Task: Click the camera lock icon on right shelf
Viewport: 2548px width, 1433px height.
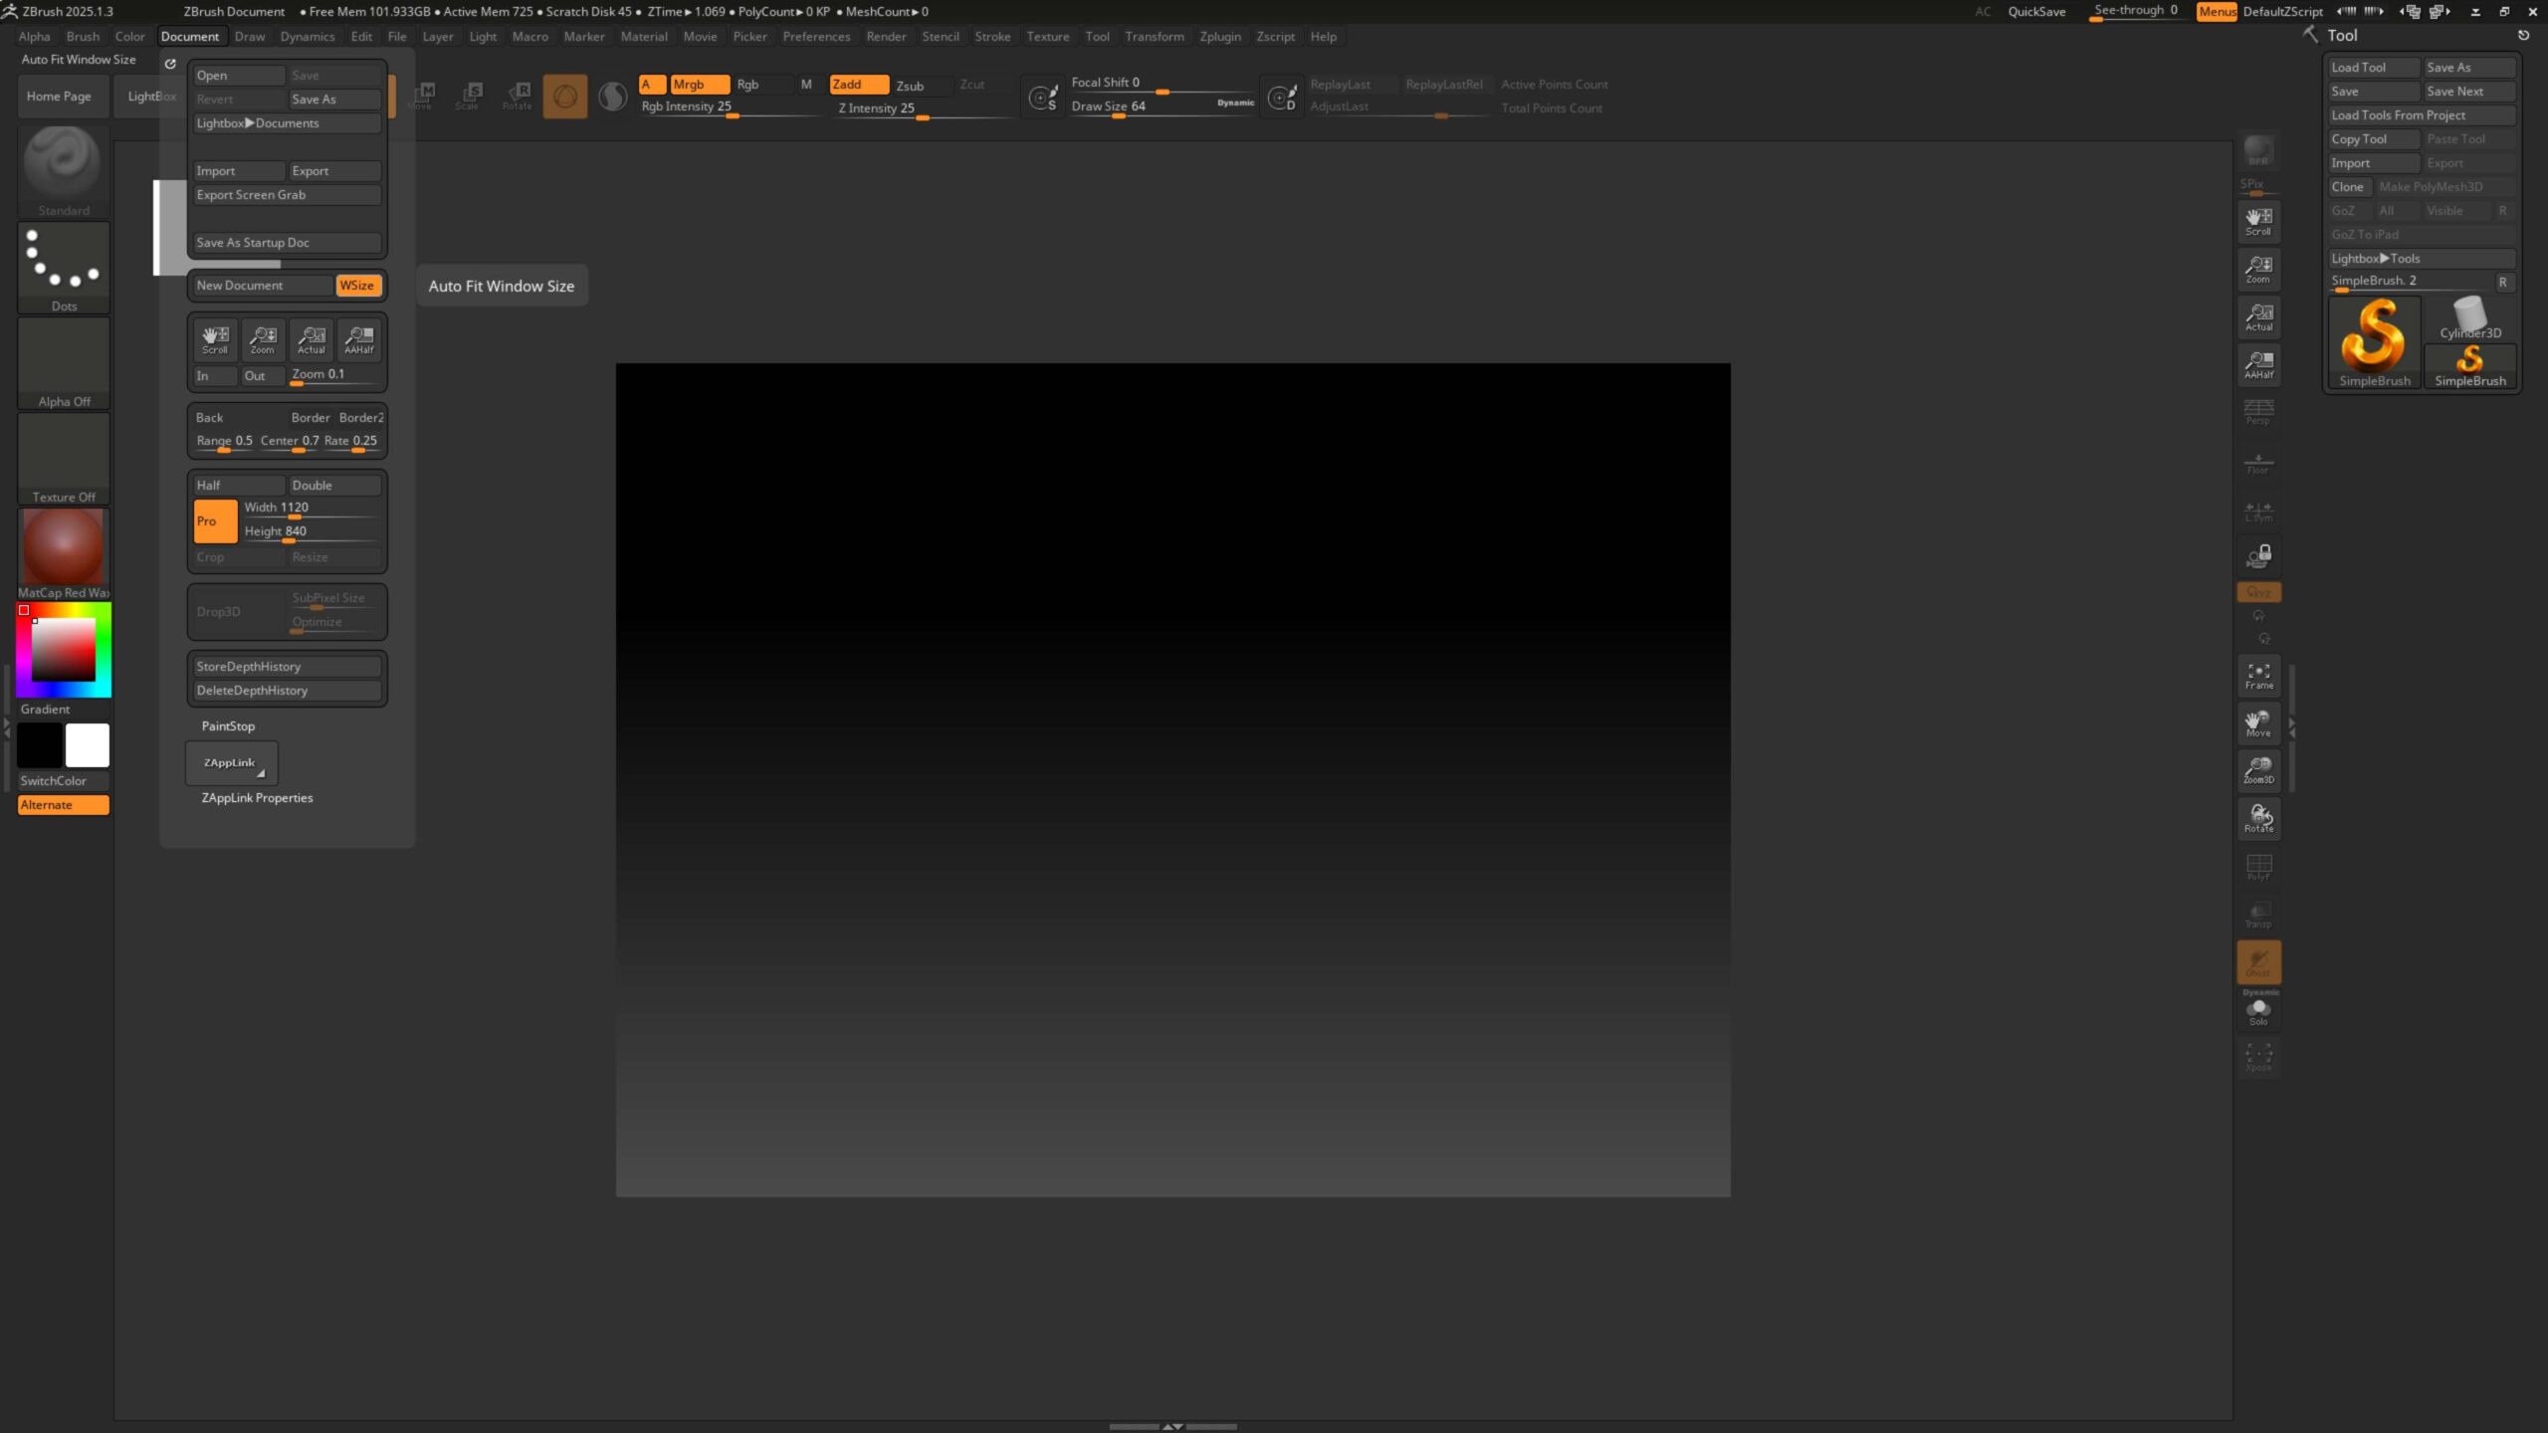Action: [x=2258, y=555]
